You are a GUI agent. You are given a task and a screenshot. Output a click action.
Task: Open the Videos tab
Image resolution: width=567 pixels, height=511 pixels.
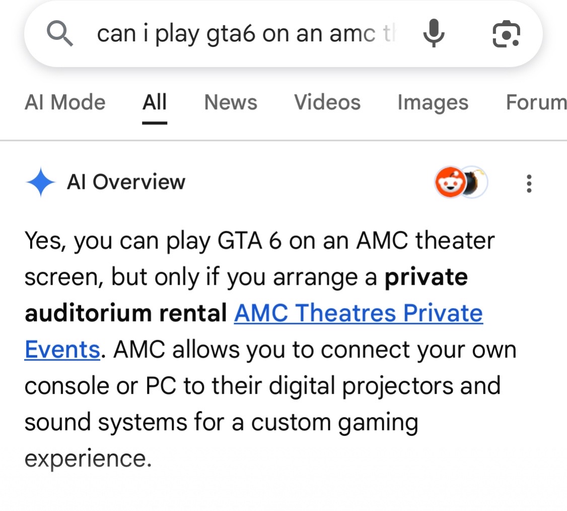pos(327,102)
